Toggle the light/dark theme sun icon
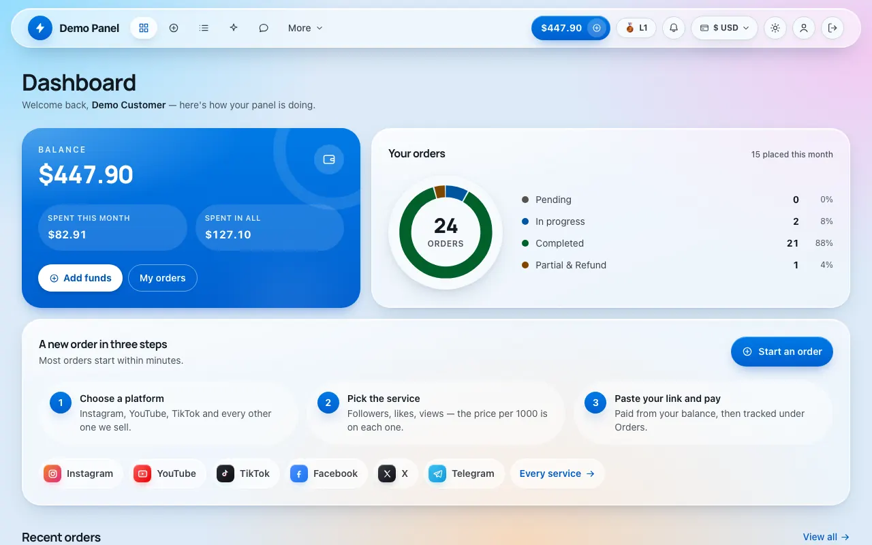This screenshot has width=872, height=545. click(775, 28)
